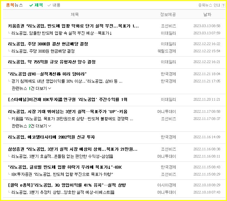Click 헤럴드경제 provider name

pyautogui.click(x=167, y=51)
